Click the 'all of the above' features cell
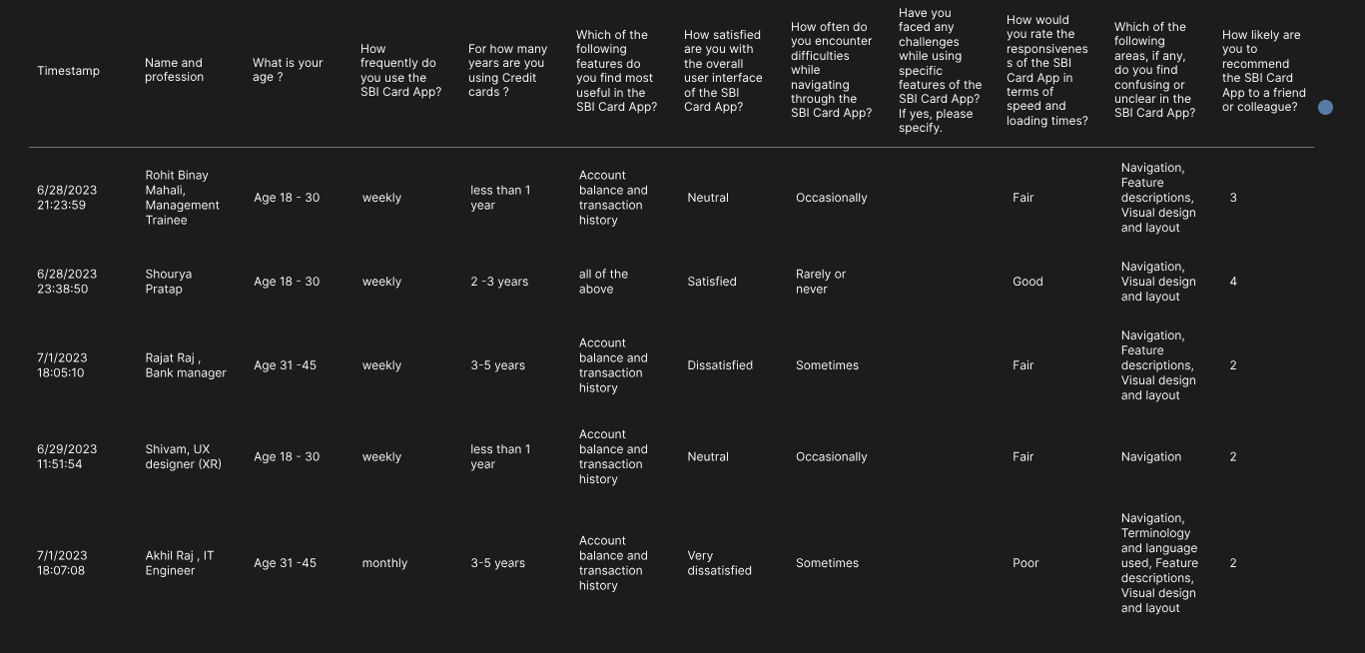Viewport: 1365px width, 653px height. (x=604, y=282)
